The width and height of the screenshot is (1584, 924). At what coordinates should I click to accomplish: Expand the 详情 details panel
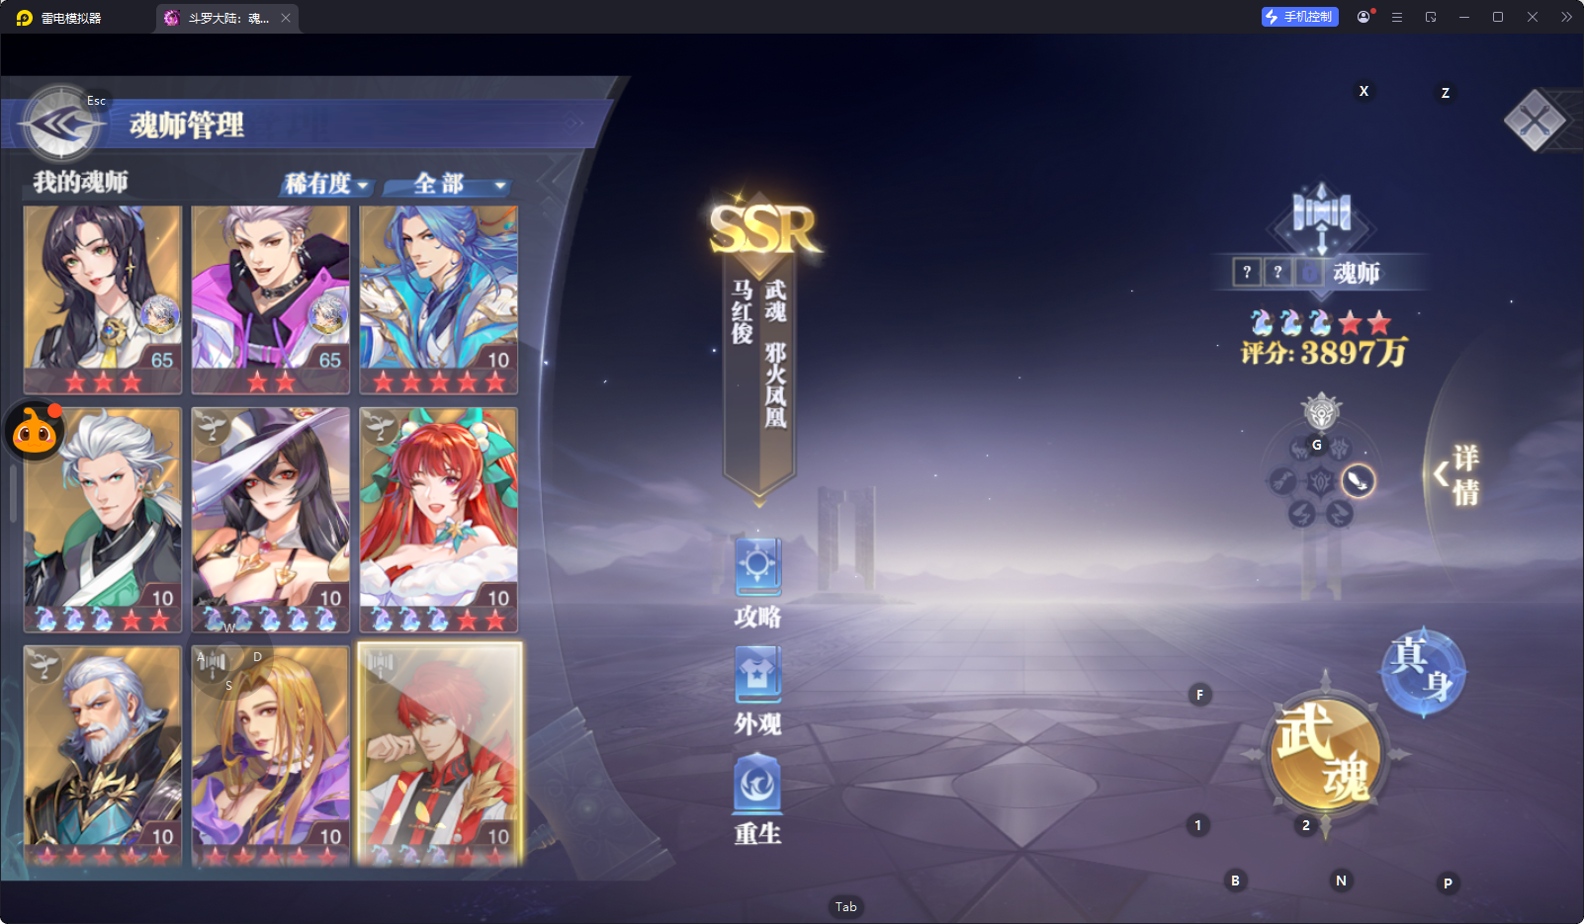pos(1457,474)
